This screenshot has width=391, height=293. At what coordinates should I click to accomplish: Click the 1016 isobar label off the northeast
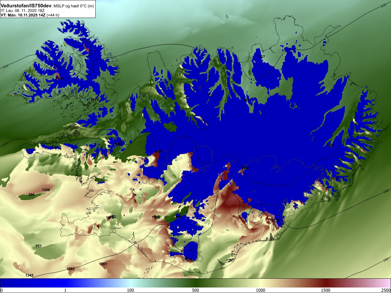click(x=383, y=6)
